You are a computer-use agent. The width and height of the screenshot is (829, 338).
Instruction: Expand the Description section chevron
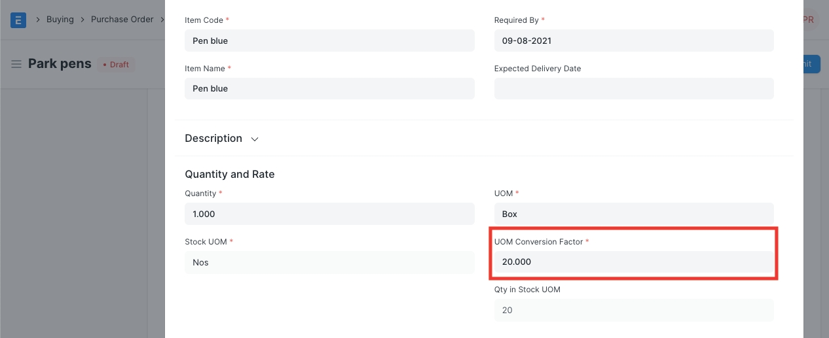(255, 139)
